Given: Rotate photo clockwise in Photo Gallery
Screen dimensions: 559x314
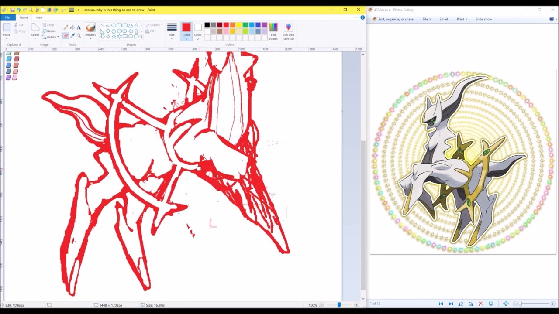Looking at the screenshot, I should [x=471, y=304].
